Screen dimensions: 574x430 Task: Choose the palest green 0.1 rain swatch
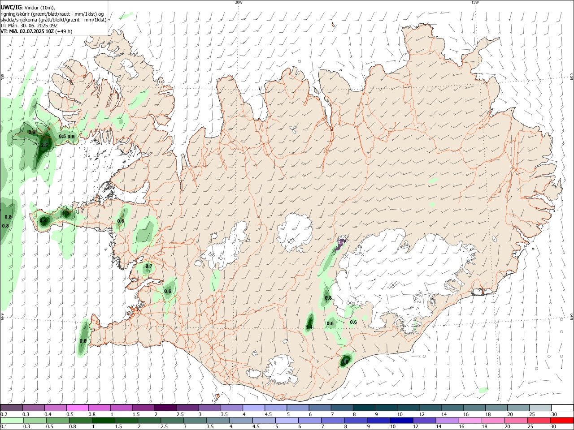[x=12, y=421]
